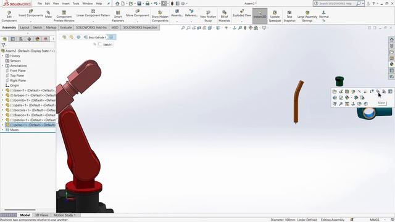This screenshot has width=395, height=222.
Task: Click the Smart Fasteners tool
Action: (118, 17)
